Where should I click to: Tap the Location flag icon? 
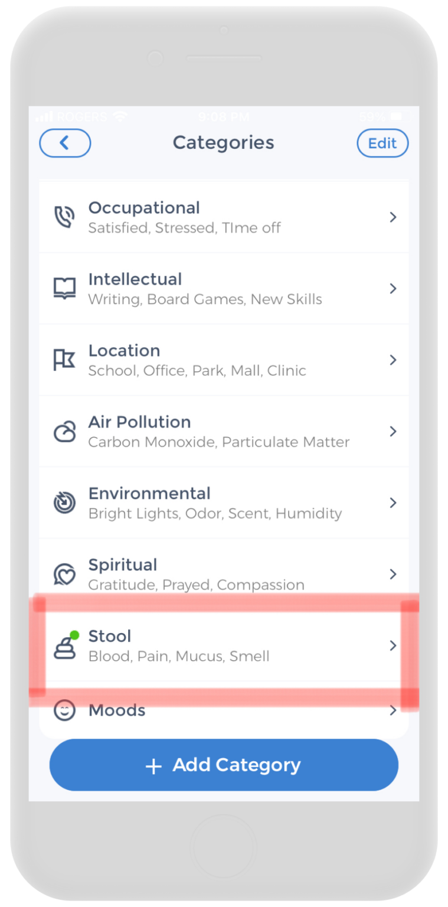[x=64, y=360]
